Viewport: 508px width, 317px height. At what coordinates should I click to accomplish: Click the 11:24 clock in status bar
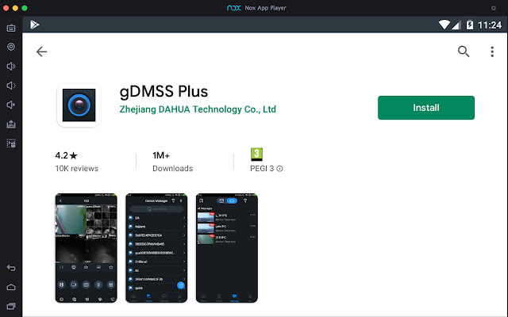point(490,25)
